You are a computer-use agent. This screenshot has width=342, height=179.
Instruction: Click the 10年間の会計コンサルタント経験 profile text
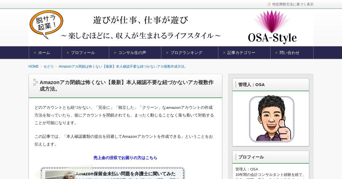tap(270, 174)
